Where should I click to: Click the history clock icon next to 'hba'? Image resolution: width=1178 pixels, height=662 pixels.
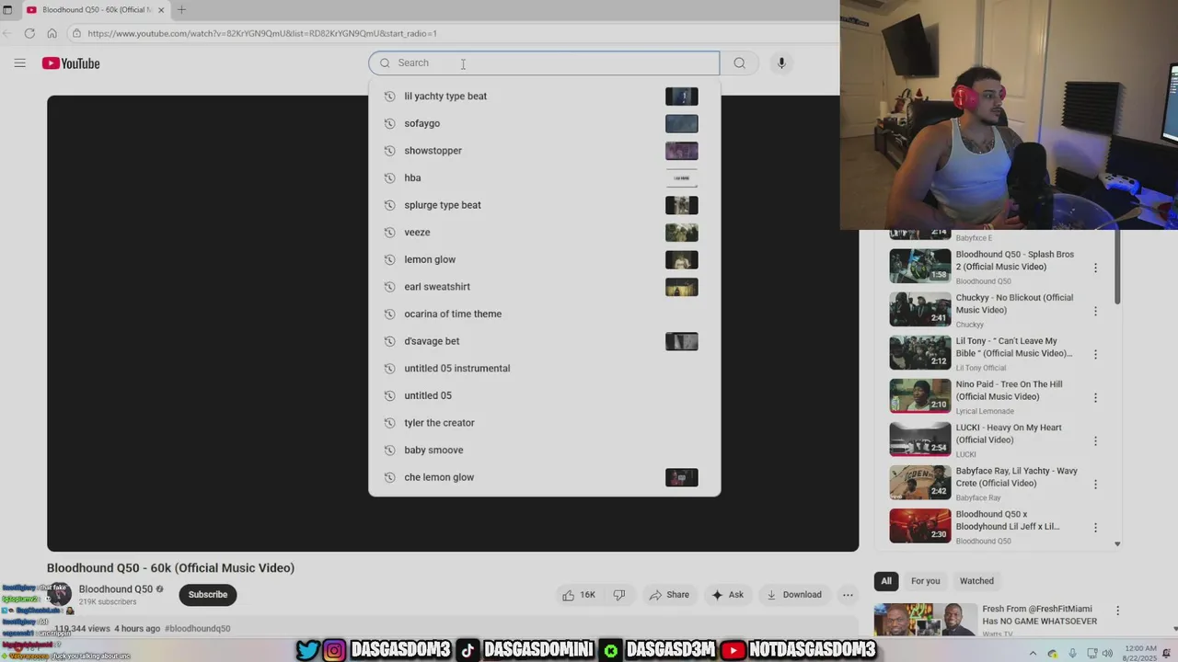pos(389,177)
